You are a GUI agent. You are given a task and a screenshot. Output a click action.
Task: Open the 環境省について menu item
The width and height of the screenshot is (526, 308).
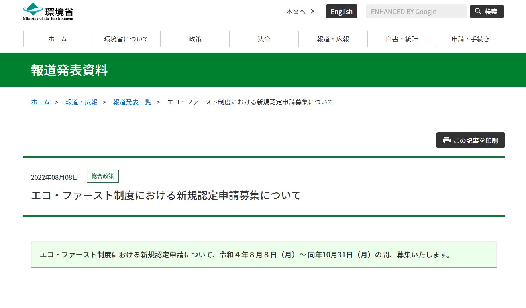click(x=126, y=39)
